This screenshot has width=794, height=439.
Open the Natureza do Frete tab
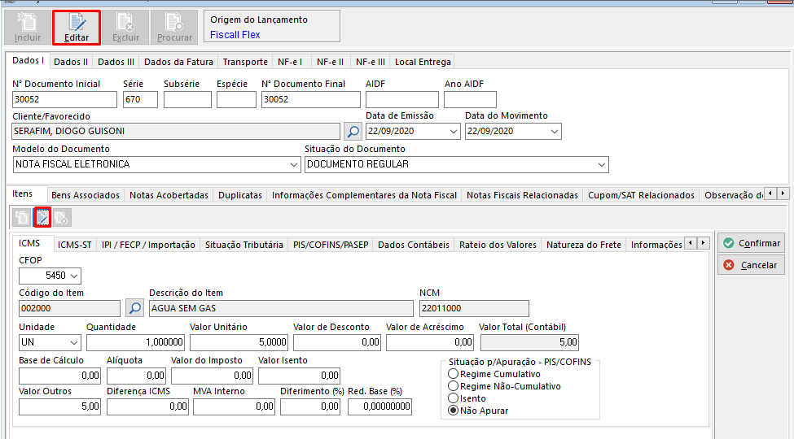pyautogui.click(x=584, y=245)
